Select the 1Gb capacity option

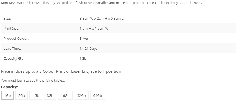7,95
